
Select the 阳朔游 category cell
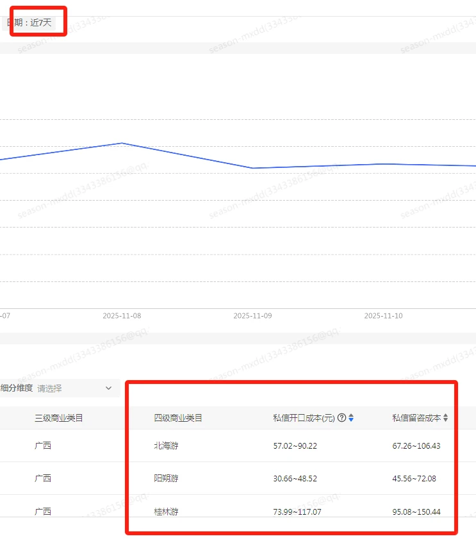coord(167,479)
